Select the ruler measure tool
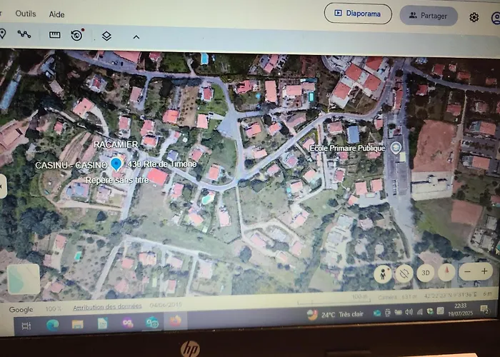 pyautogui.click(x=54, y=35)
